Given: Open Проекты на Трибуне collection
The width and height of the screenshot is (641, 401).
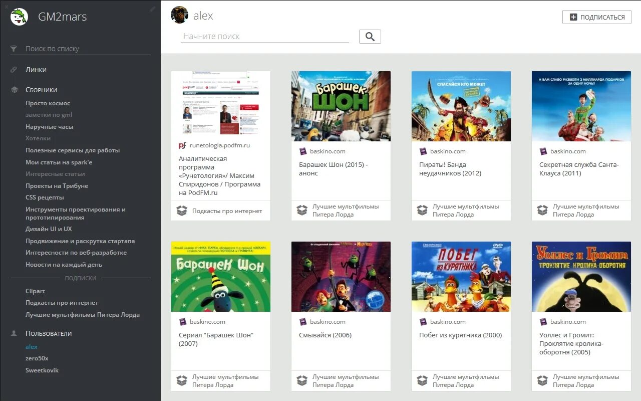Looking at the screenshot, I should (x=57, y=186).
